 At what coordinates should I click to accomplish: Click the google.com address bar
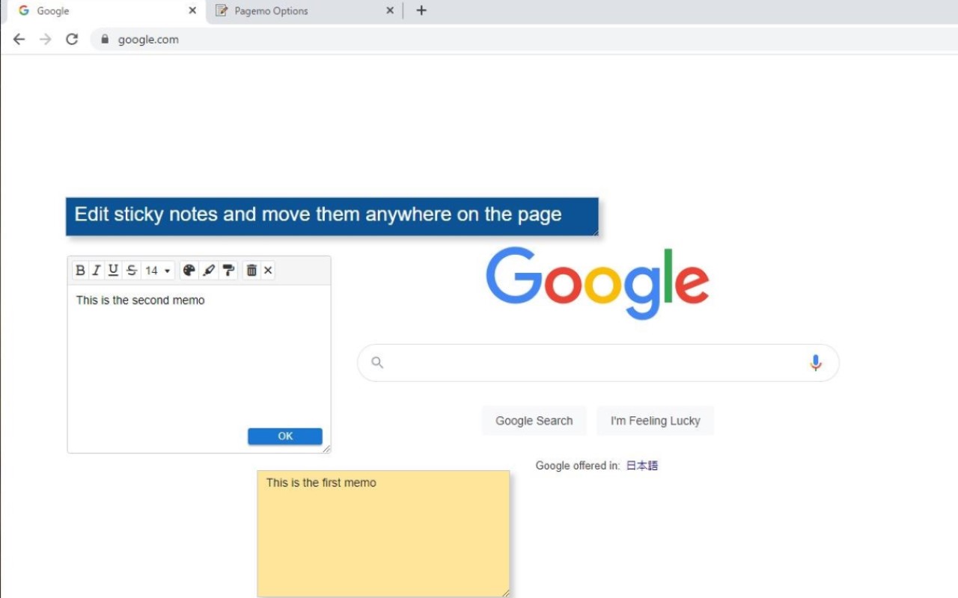[x=524, y=40]
